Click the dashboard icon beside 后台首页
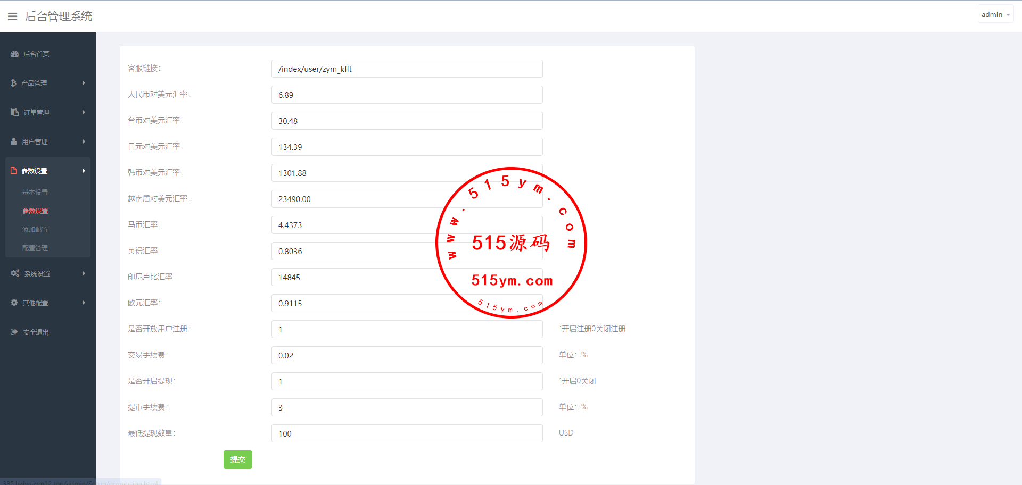 click(x=14, y=54)
